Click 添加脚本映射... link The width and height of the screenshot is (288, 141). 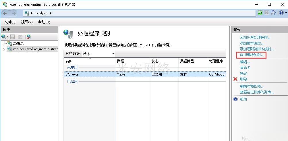pos(252,43)
